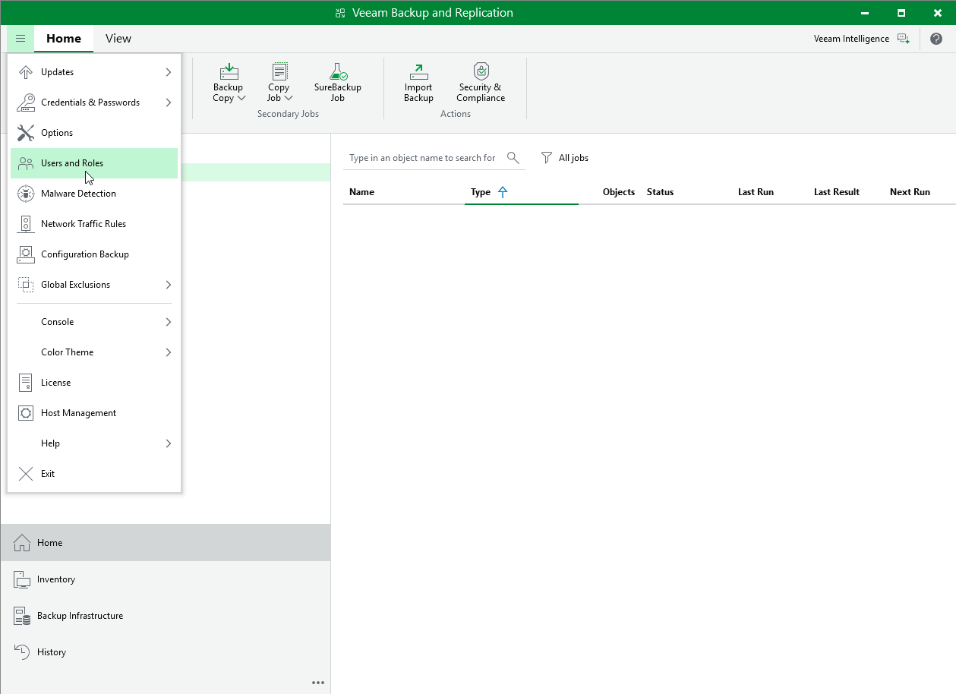Click the Options wrench icon
Viewport: 956px width, 694px height.
click(x=26, y=133)
